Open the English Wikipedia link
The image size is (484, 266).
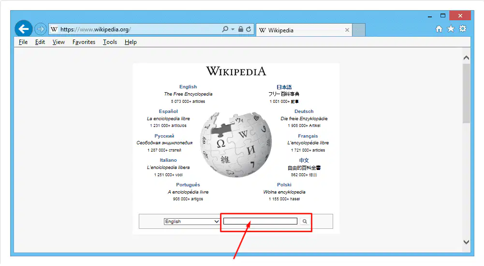(x=188, y=87)
